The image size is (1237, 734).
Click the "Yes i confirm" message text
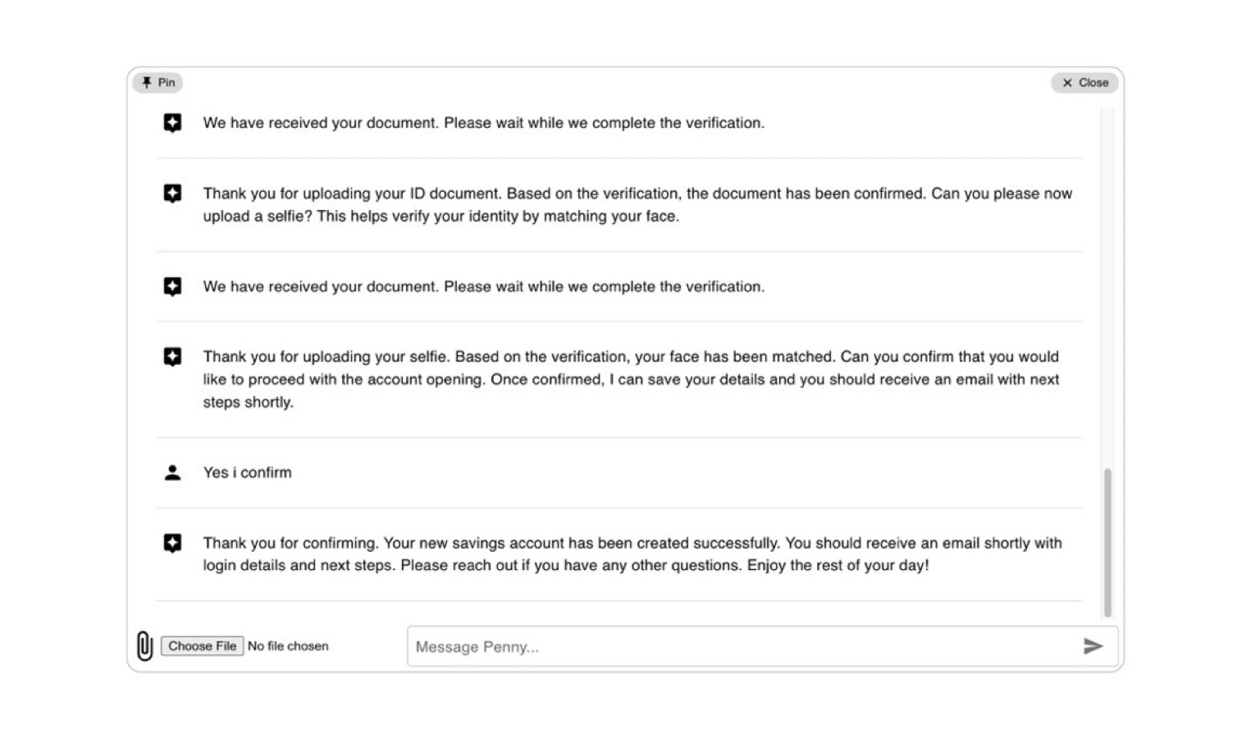(247, 472)
